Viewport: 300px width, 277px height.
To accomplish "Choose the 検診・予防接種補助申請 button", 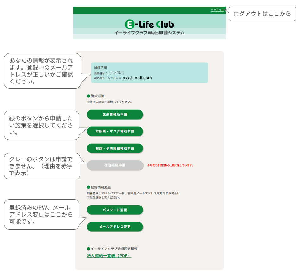I will tap(115, 148).
